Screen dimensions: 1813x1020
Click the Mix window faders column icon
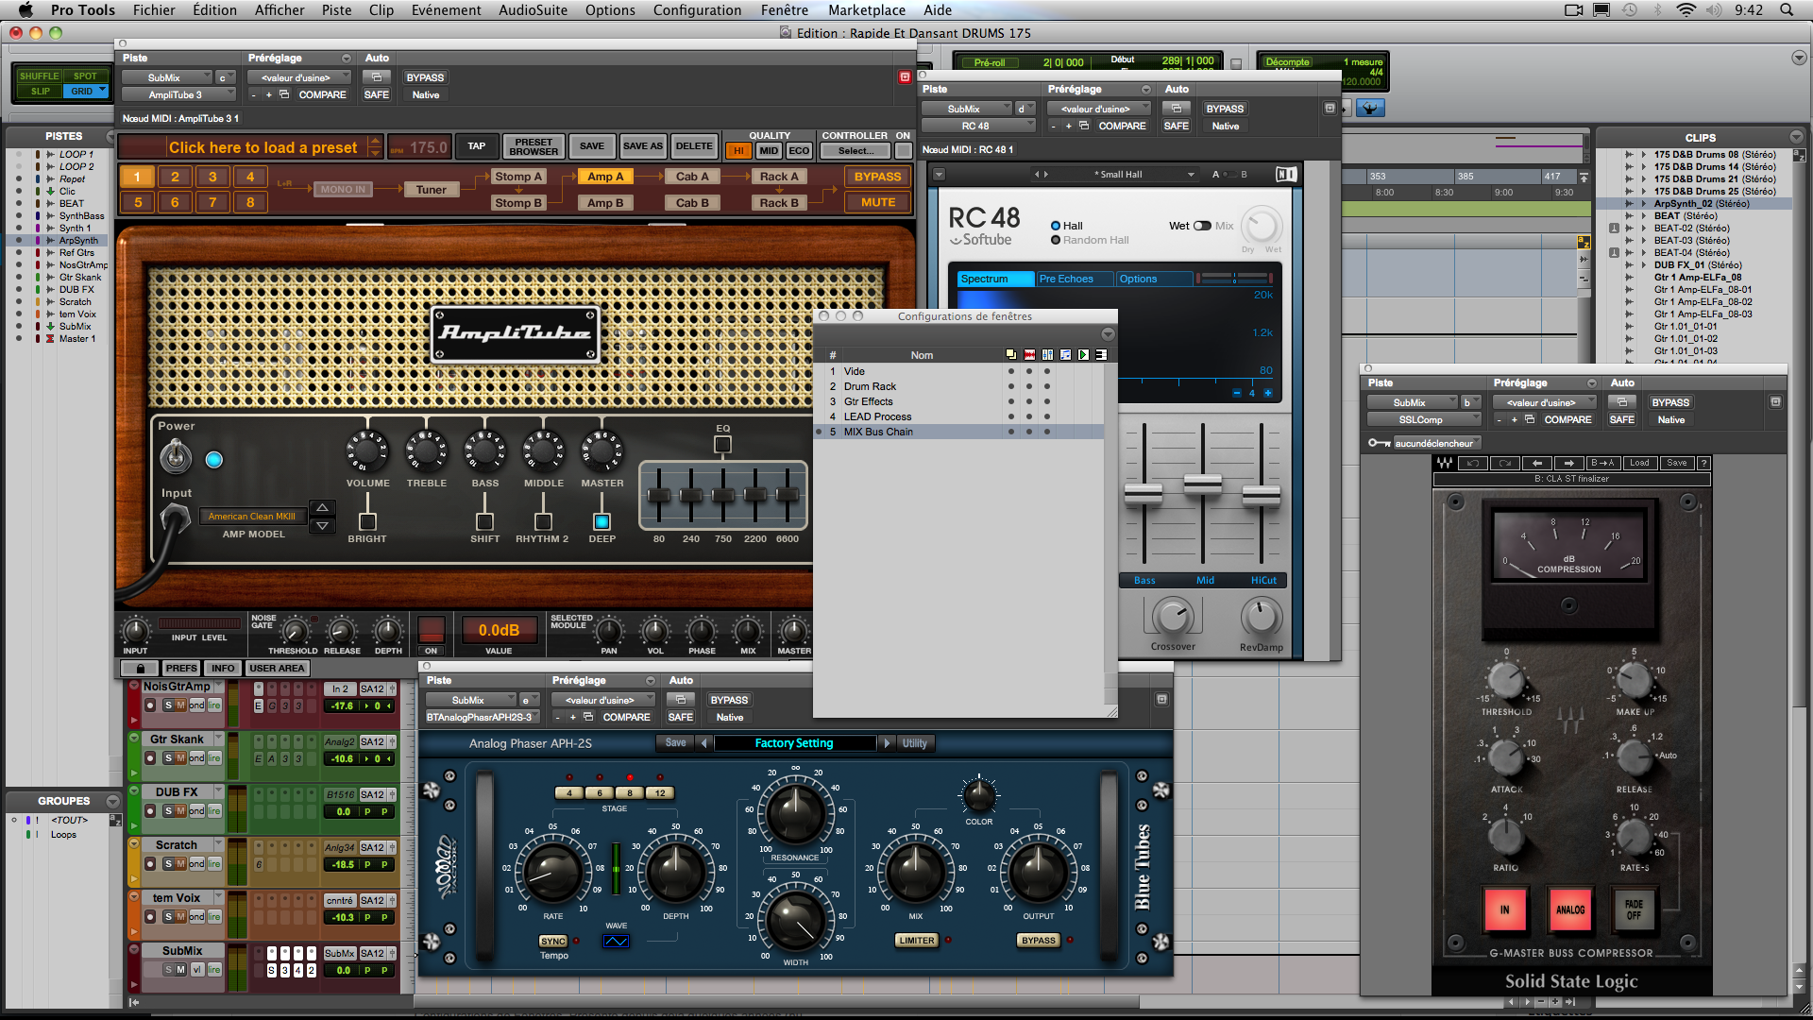[x=1047, y=355]
